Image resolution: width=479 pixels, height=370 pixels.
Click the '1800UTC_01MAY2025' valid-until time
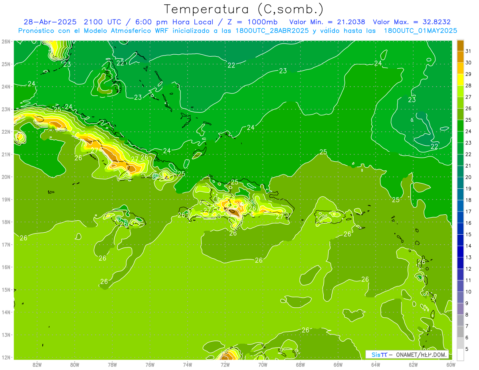[x=420, y=31]
